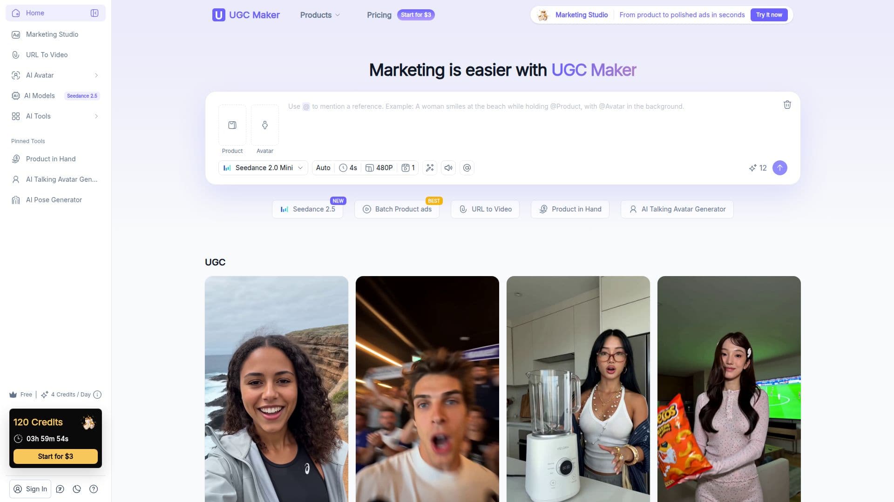
Task: Submit the prompt with the purple arrow button
Action: (x=779, y=168)
